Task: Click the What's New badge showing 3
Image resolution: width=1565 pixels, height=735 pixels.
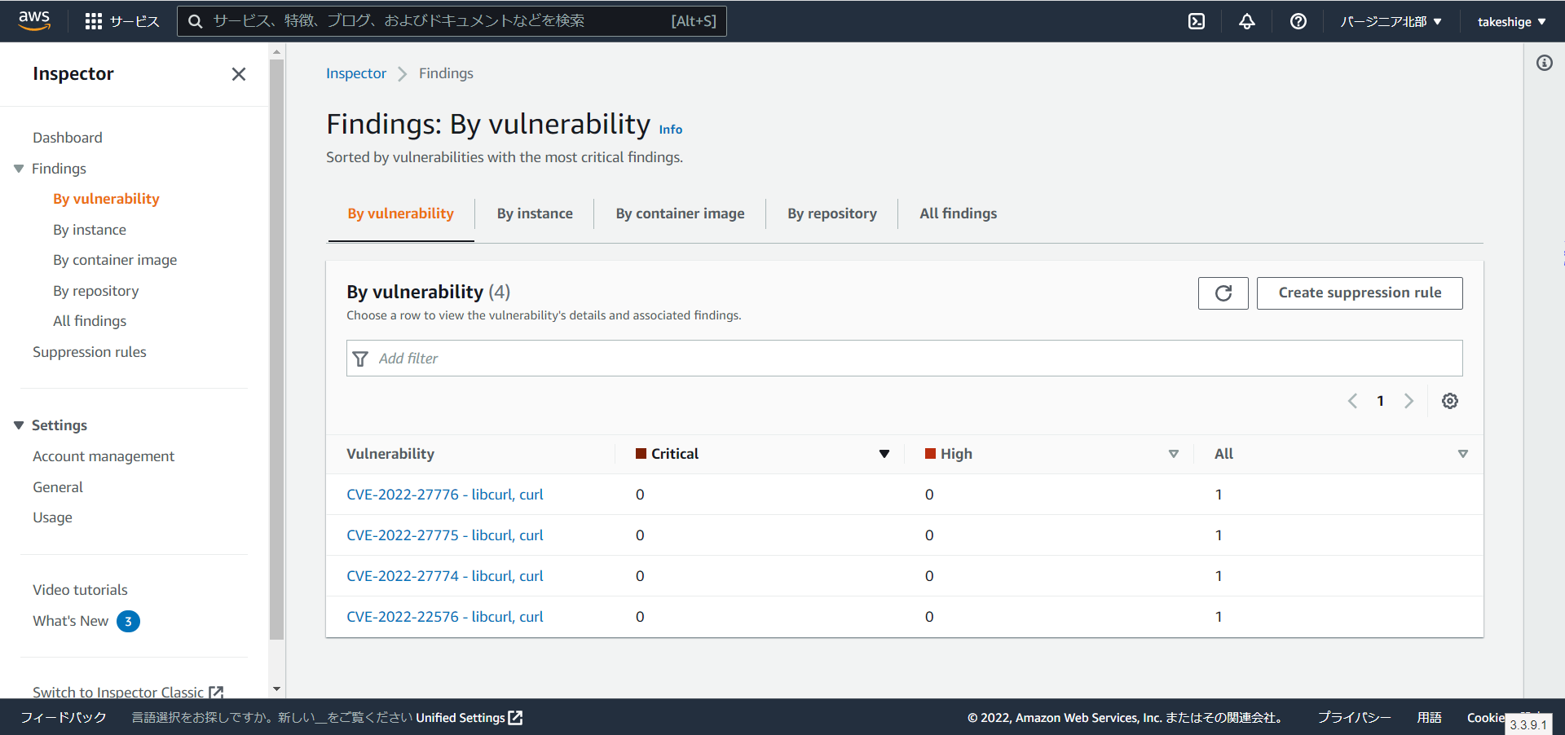Action: pos(128,621)
